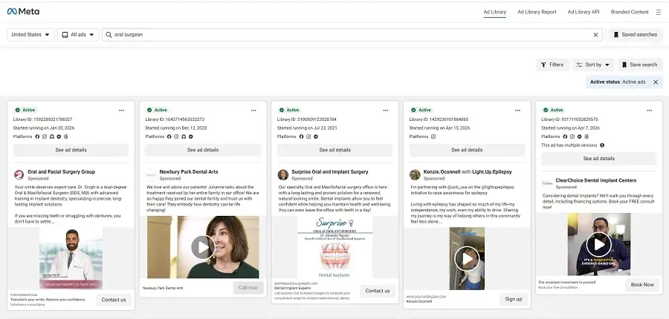The height and width of the screenshot is (319, 669).
Task: Click Dr. Singh ad image thumbnail
Action: (71, 258)
